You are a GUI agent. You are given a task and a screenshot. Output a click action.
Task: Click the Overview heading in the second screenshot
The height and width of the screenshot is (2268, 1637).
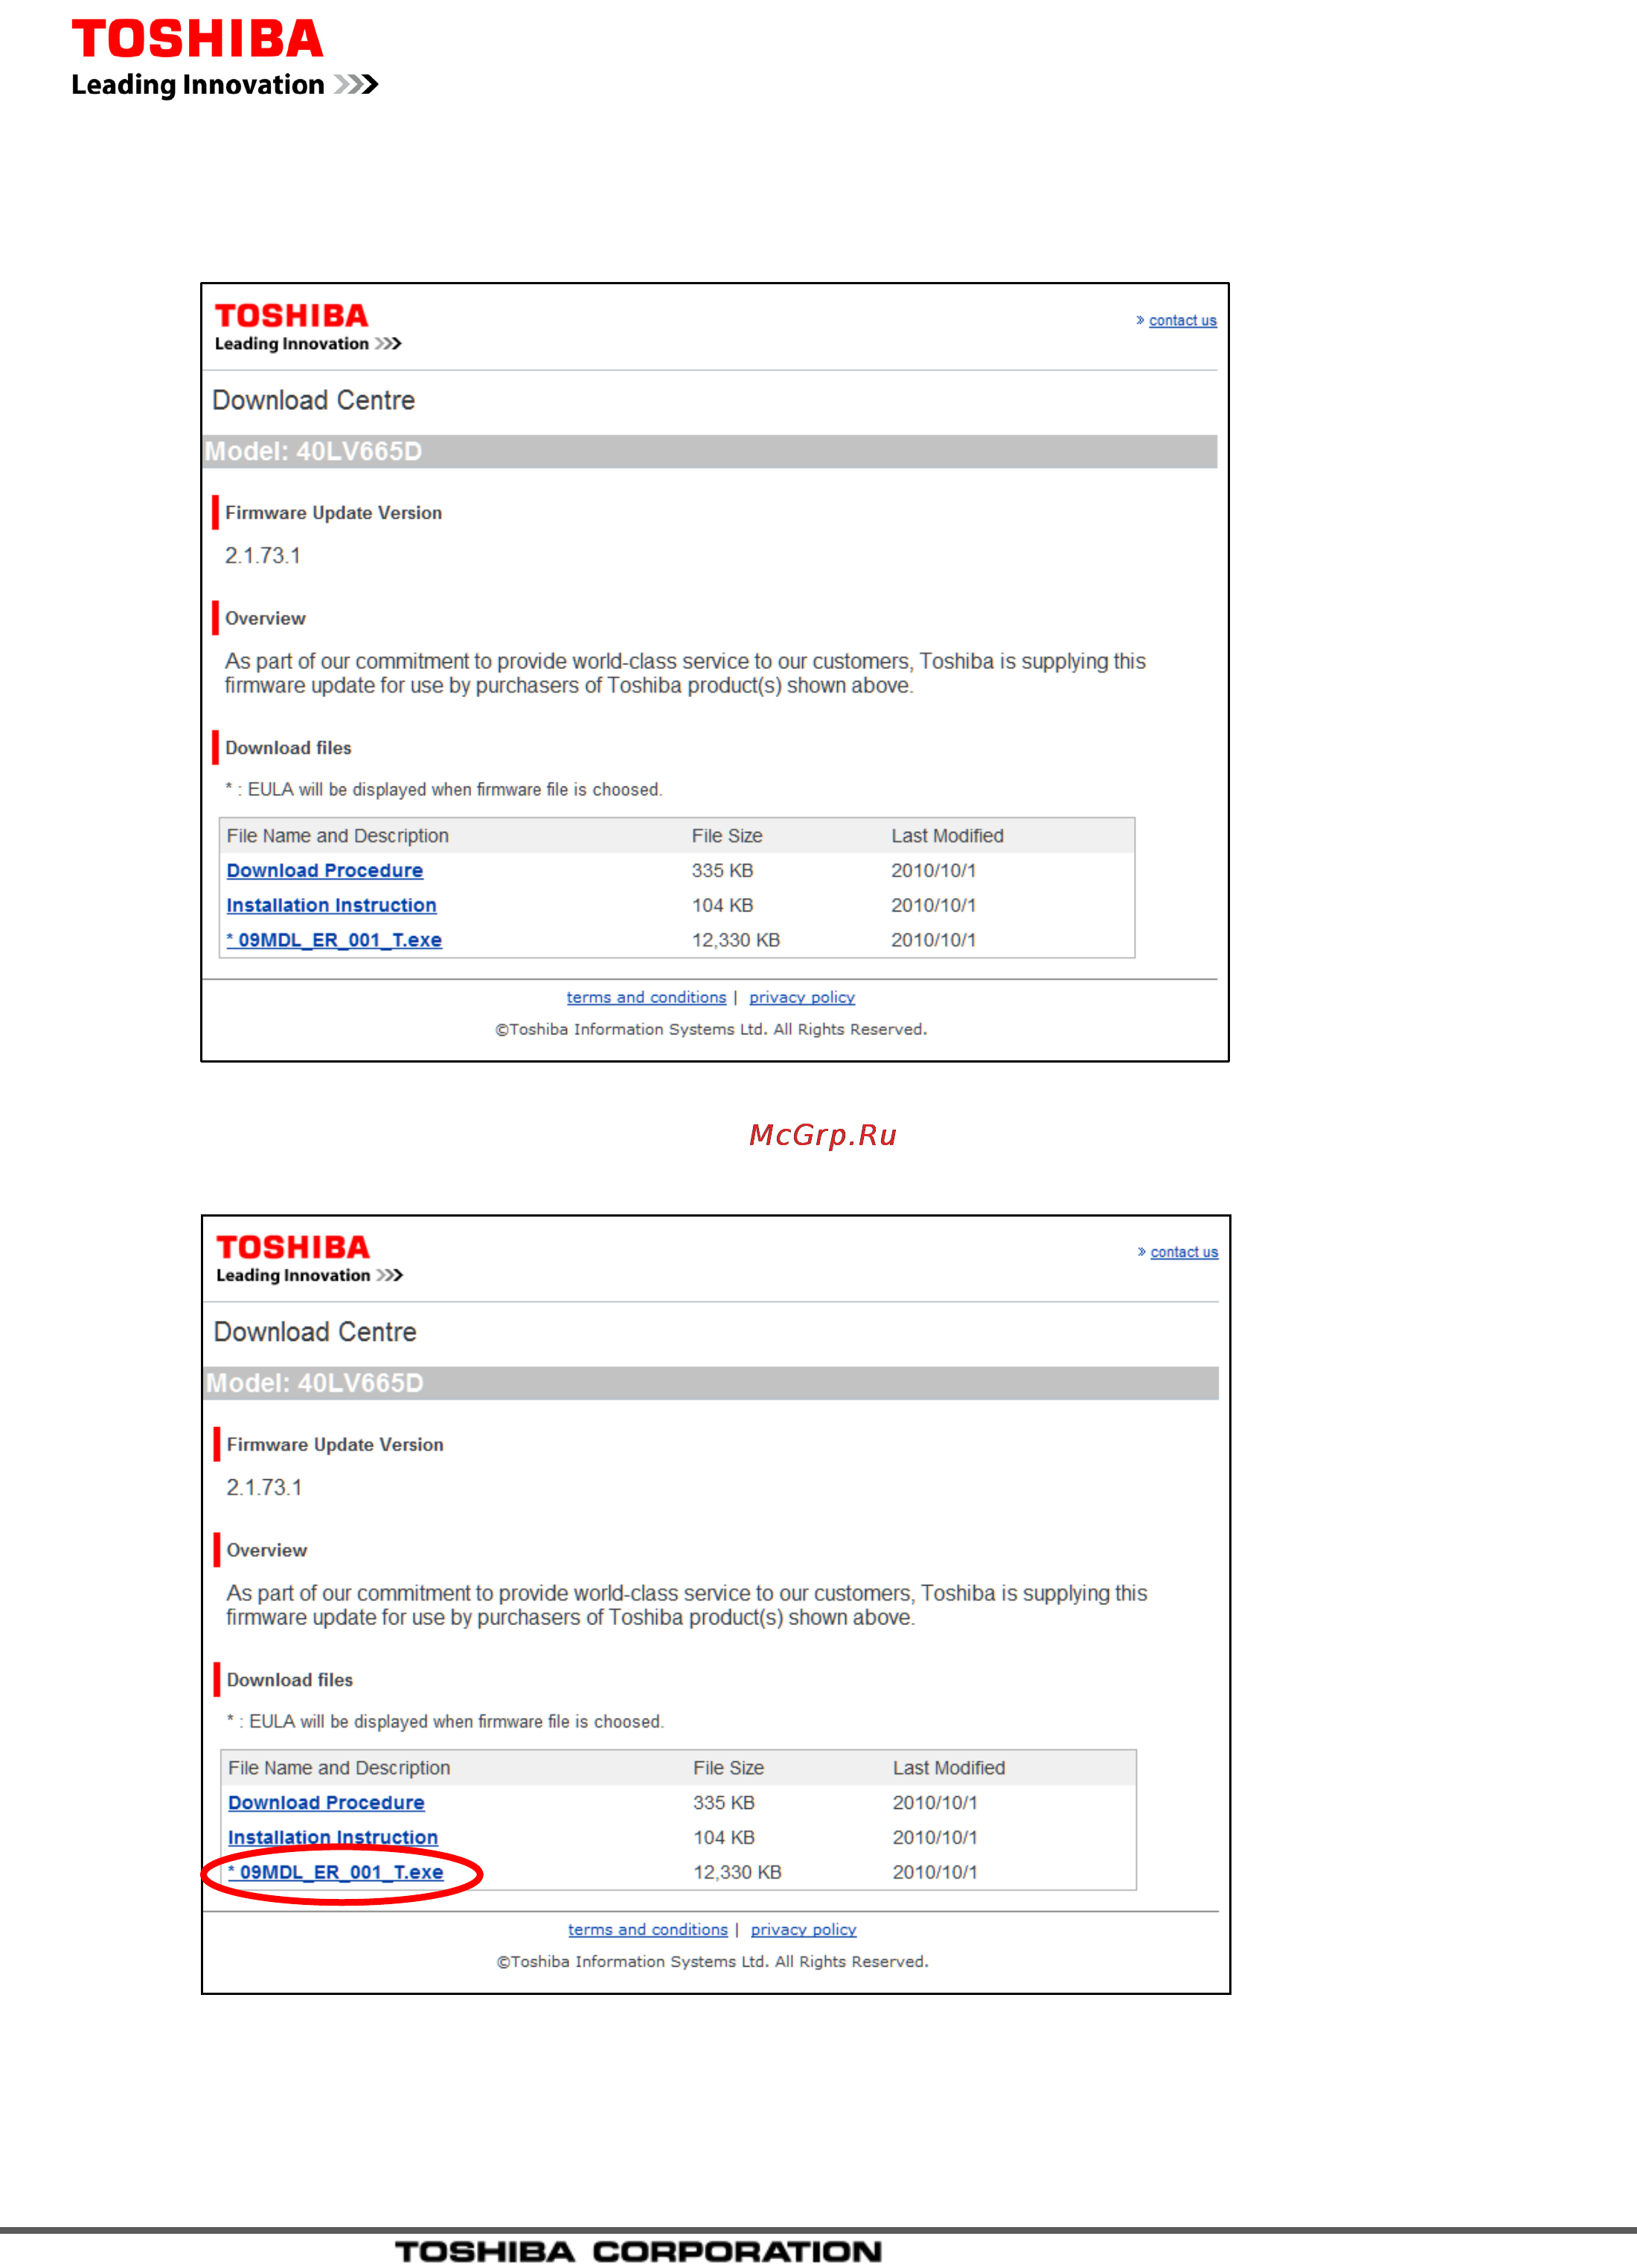coord(267,1550)
